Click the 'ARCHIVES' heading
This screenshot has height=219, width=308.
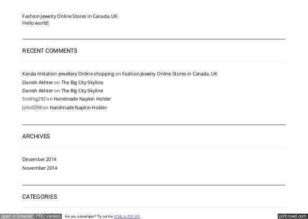(x=36, y=136)
